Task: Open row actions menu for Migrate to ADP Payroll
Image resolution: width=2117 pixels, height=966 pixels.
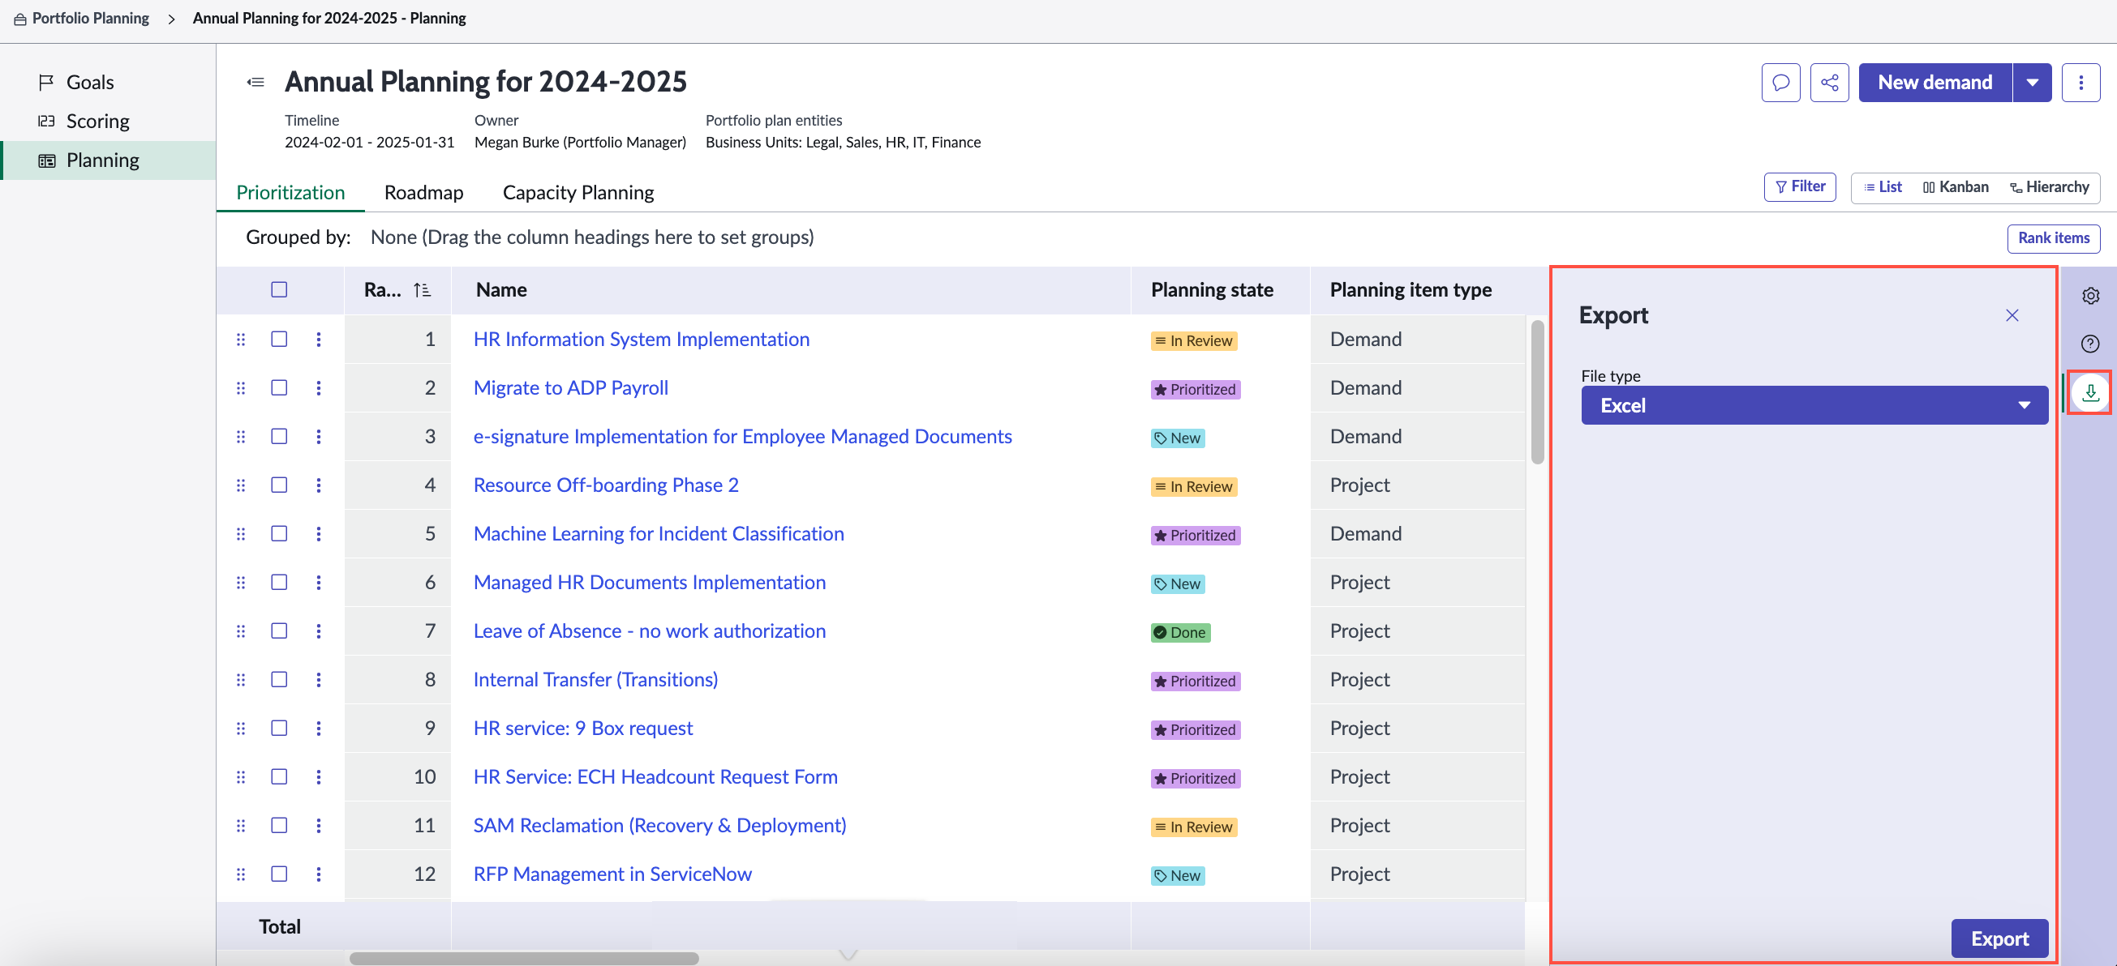Action: [x=318, y=387]
